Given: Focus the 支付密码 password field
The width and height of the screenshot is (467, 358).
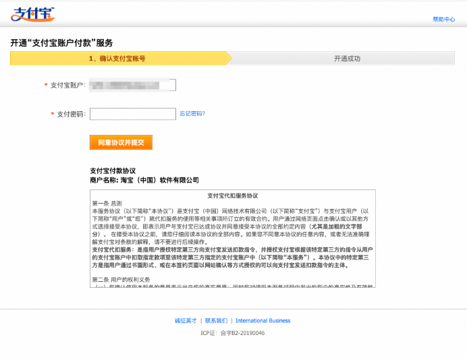Looking at the screenshot, I should coord(133,114).
